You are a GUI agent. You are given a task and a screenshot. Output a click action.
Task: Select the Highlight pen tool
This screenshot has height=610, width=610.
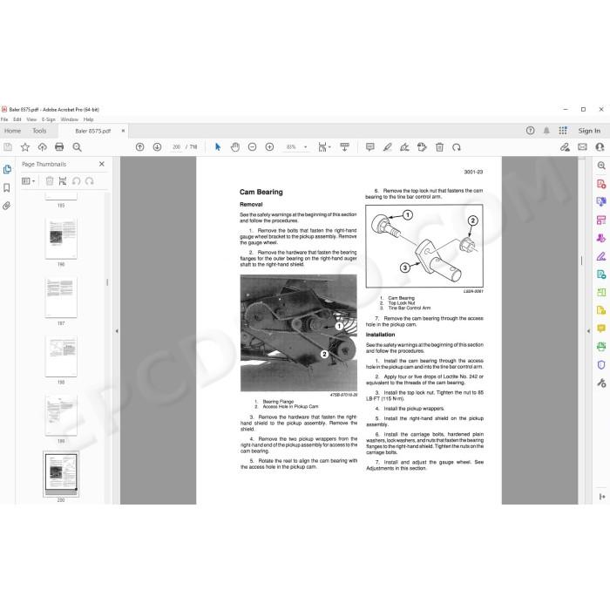pos(388,147)
